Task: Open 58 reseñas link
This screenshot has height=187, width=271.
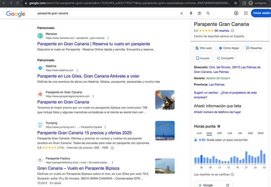Action: [221, 30]
